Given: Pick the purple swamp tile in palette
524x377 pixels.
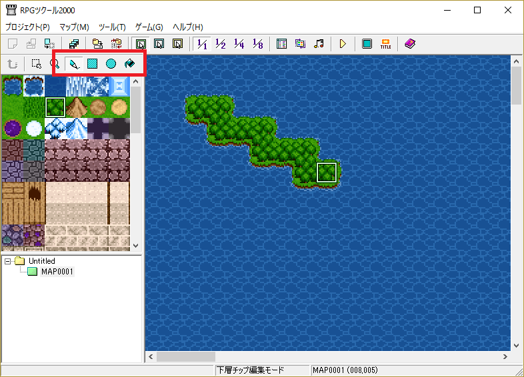Looking at the screenshot, I should [x=13, y=127].
